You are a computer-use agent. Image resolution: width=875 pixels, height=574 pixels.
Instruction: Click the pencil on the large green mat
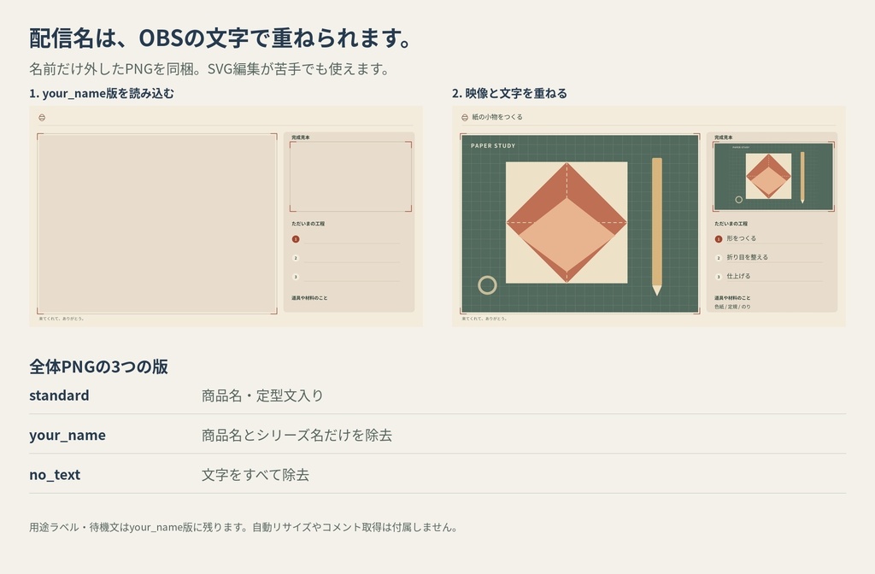click(x=657, y=226)
